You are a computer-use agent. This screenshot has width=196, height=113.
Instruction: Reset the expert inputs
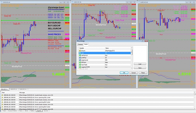click(143, 73)
